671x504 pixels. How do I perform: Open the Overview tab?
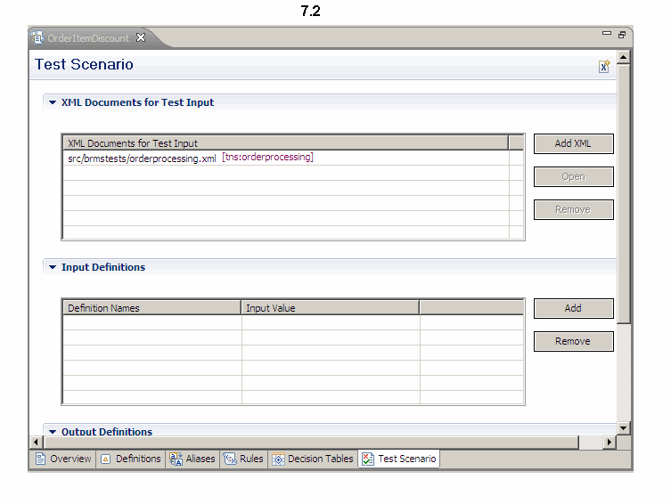click(x=63, y=459)
